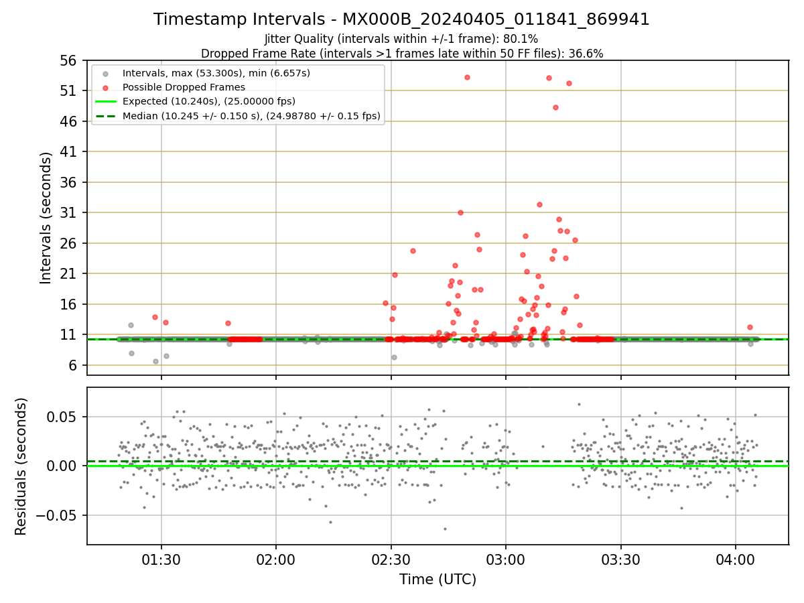Screen dimensions: 804x603
Task: Click the 46 tick on the intervals axis
Action: pyautogui.click(x=70, y=121)
